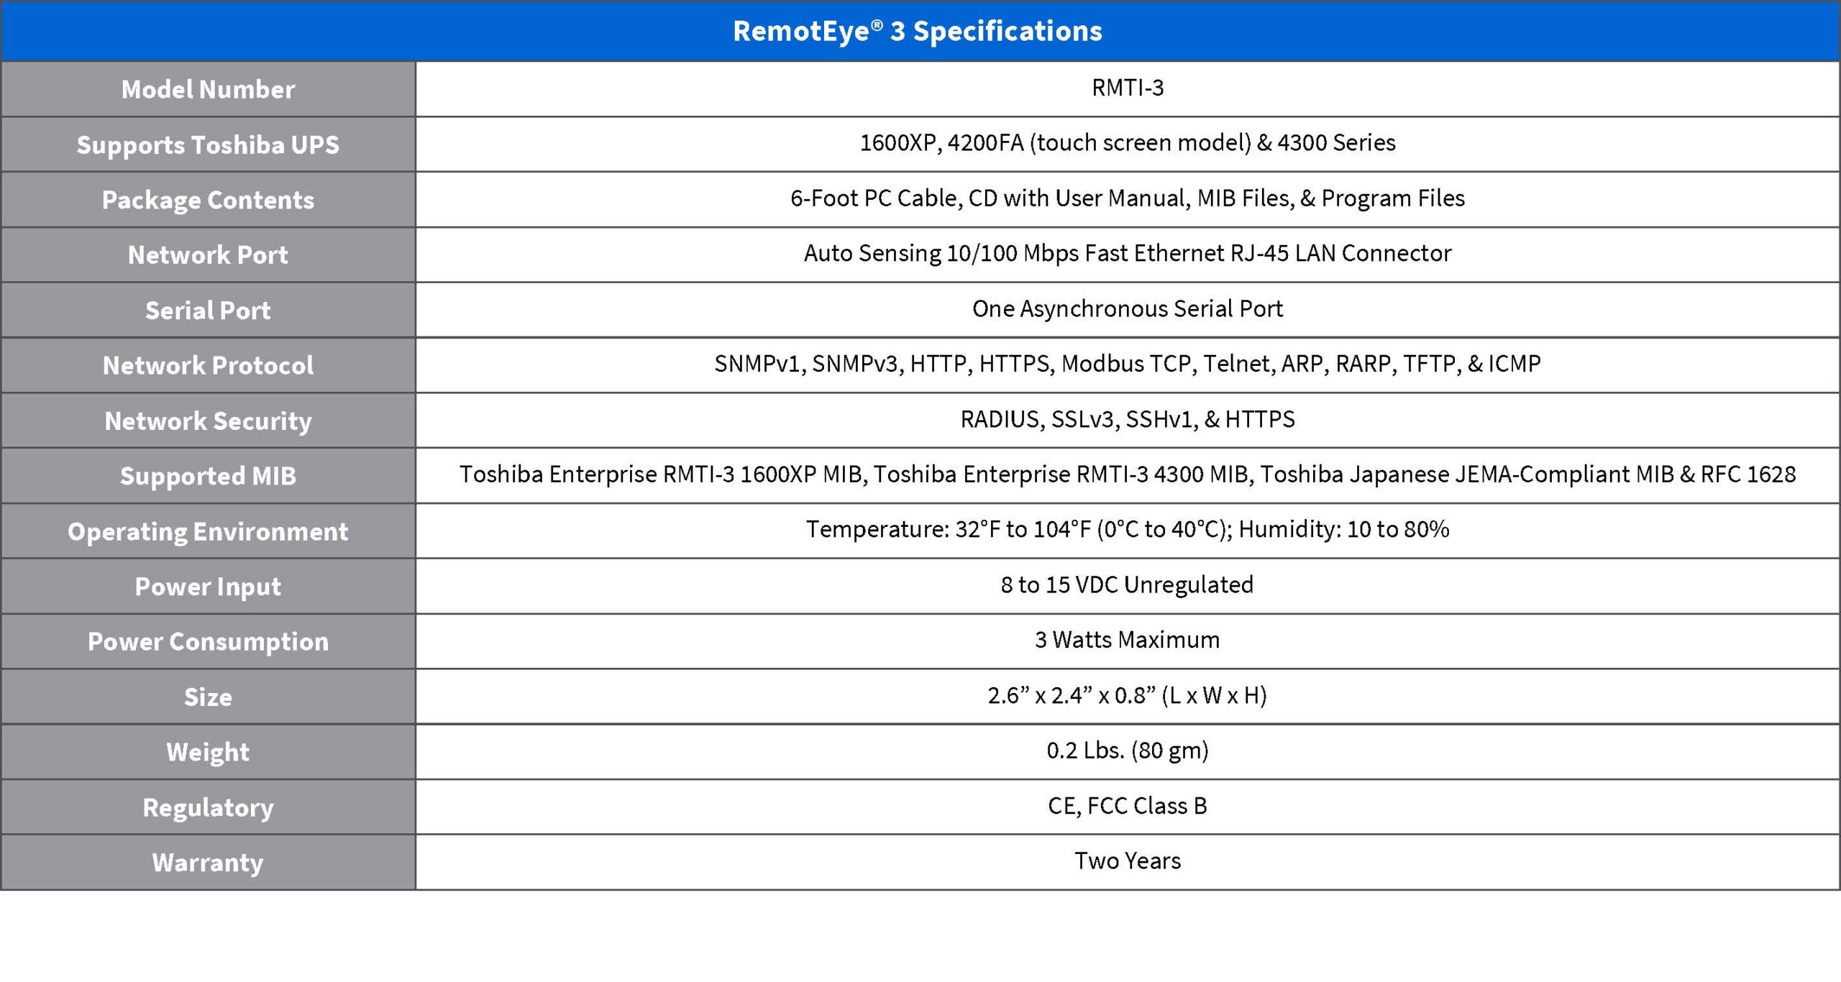Screen dimensions: 1841x982
Task: Select the Model Number label cell
Action: pos(208,89)
